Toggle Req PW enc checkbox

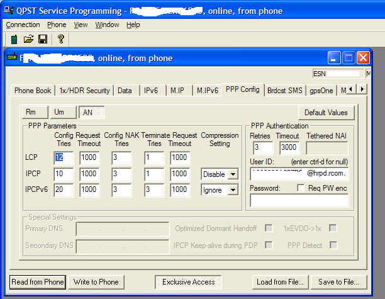coord(301,188)
